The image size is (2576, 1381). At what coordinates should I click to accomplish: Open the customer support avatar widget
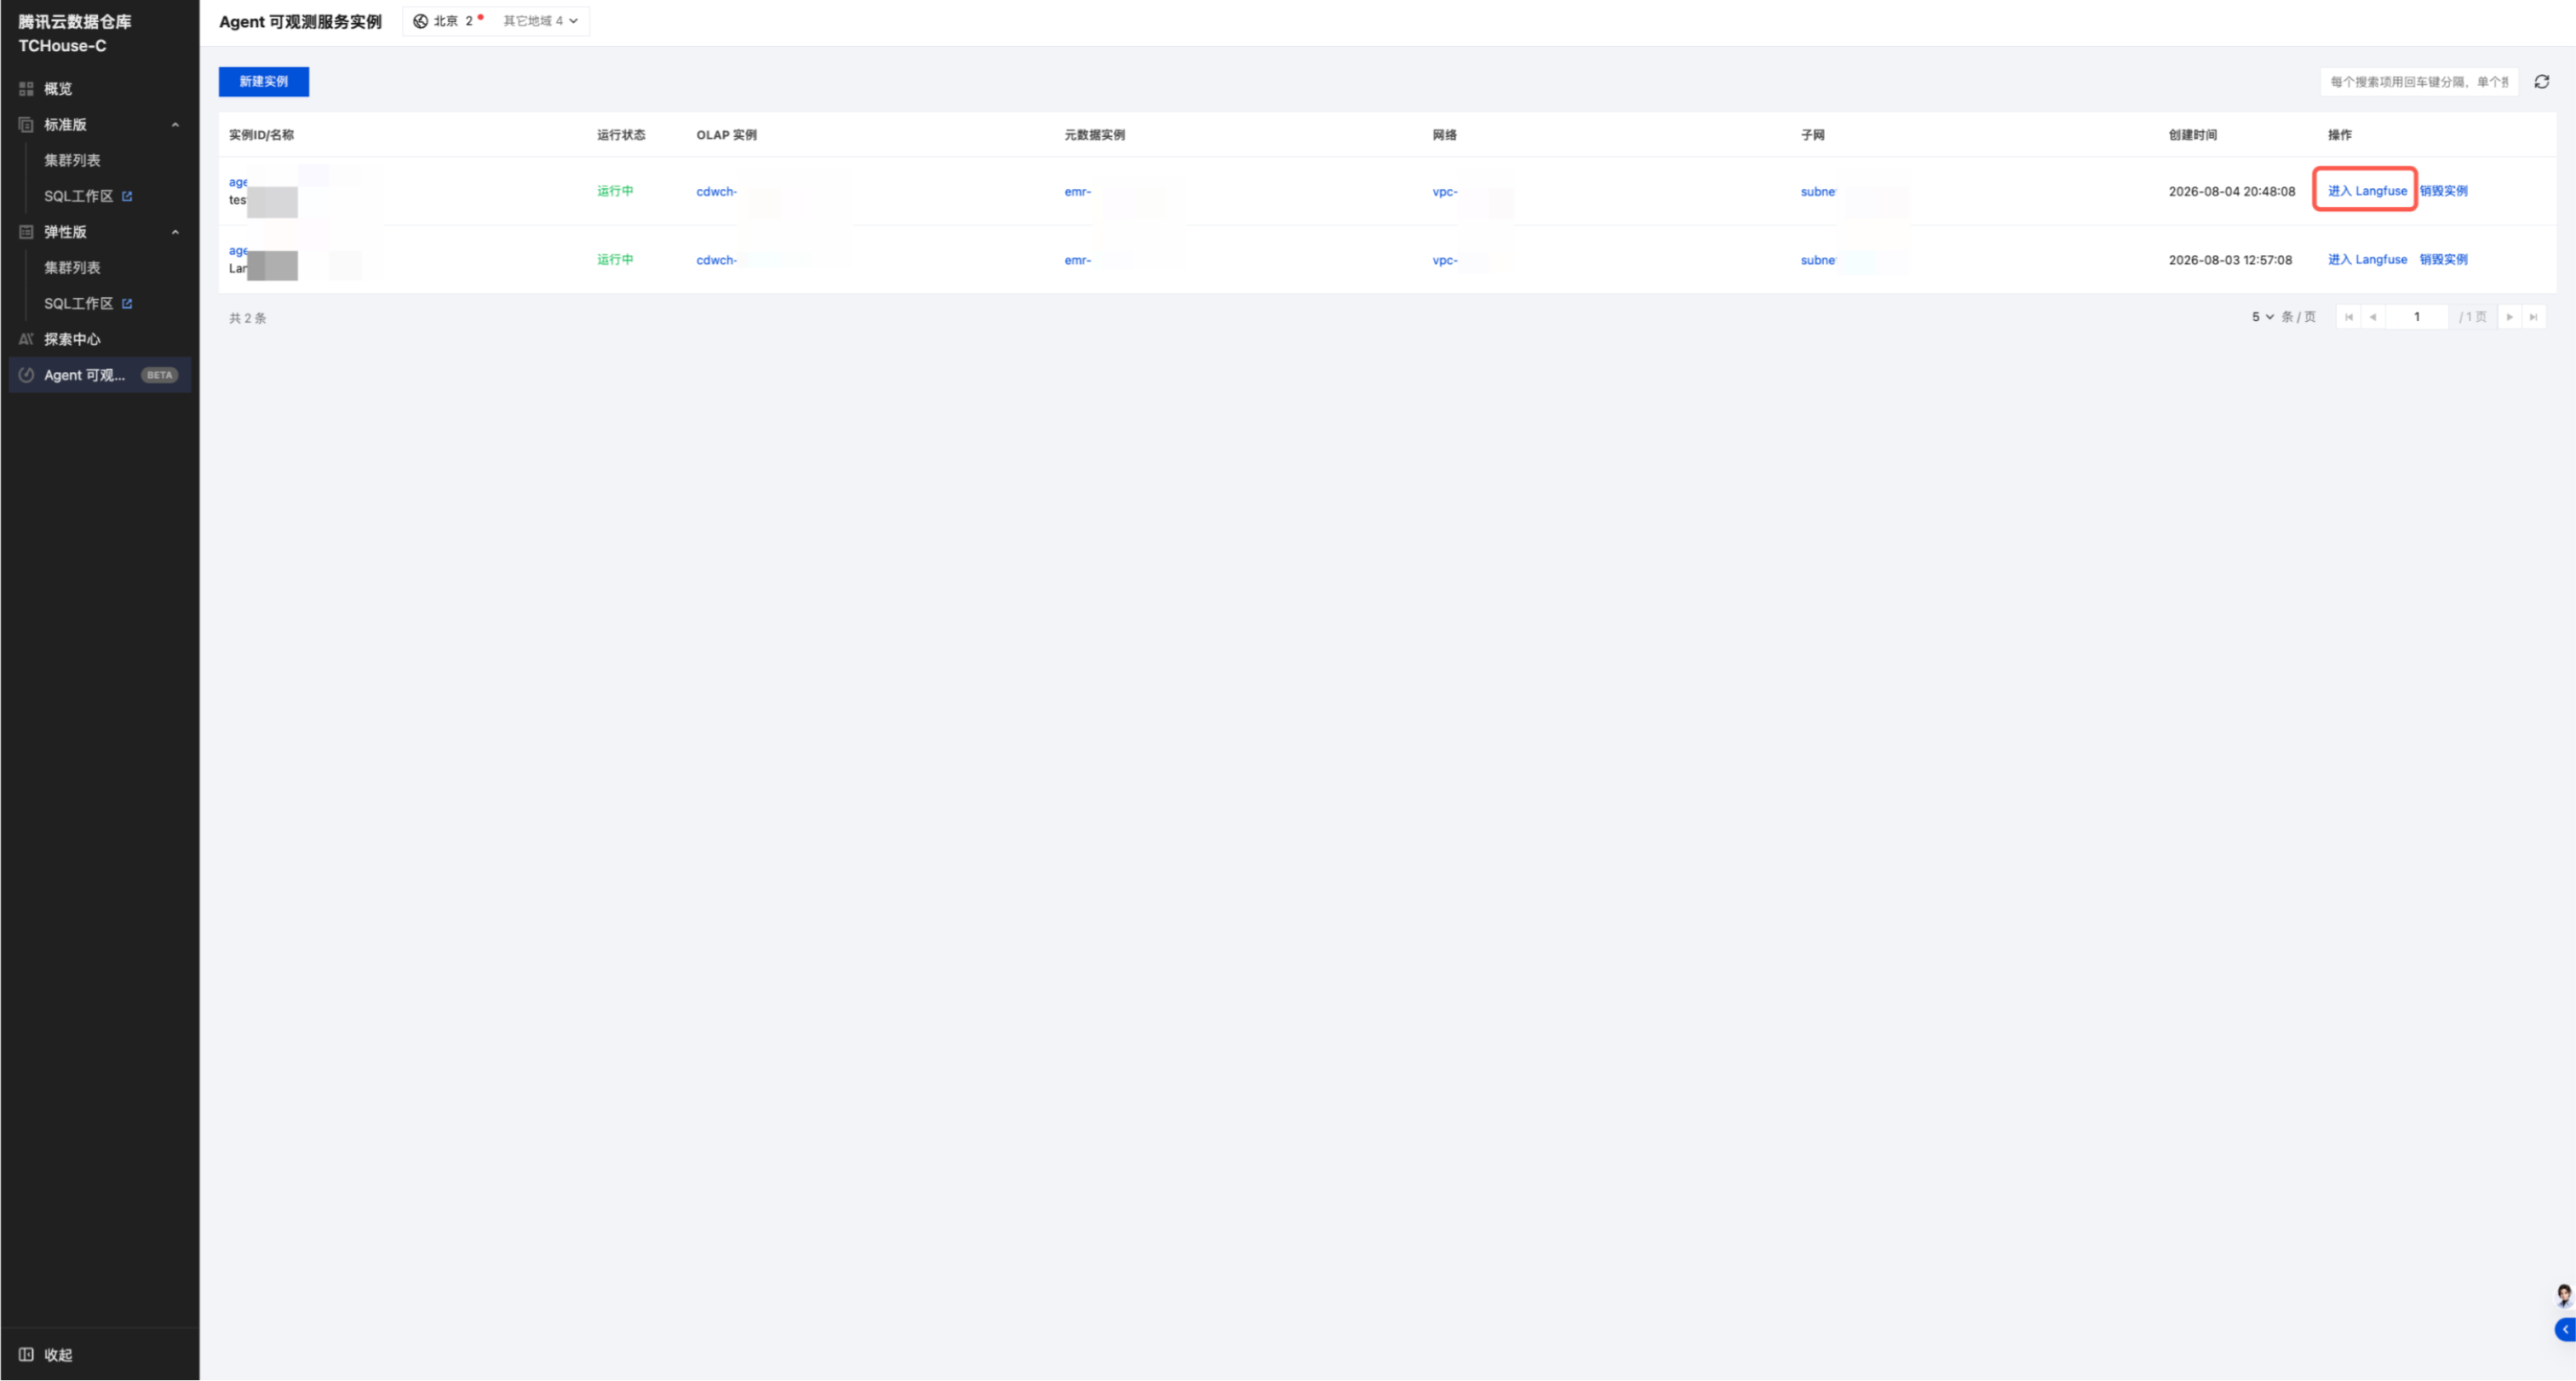2563,1295
